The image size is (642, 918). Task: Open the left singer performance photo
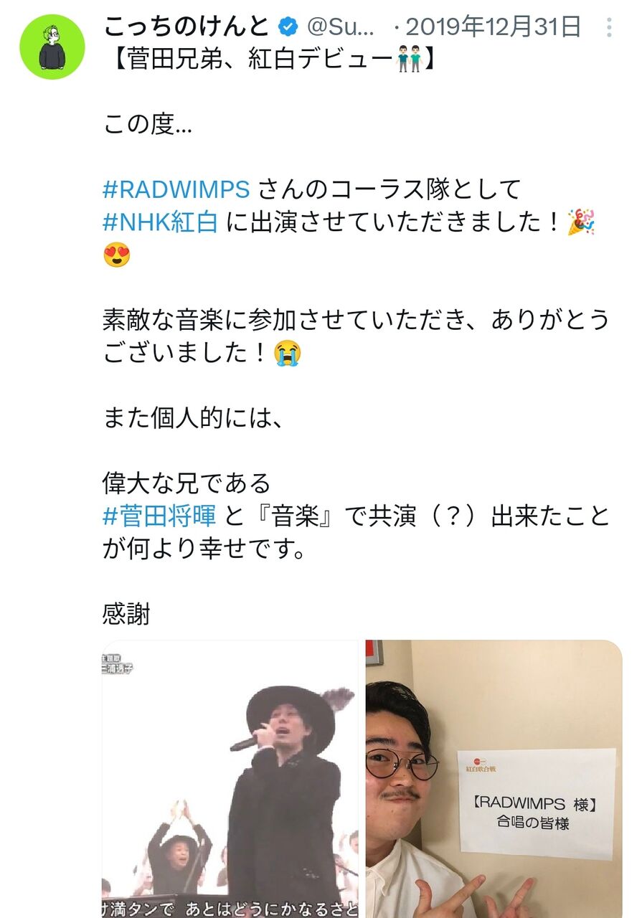pyautogui.click(x=230, y=779)
